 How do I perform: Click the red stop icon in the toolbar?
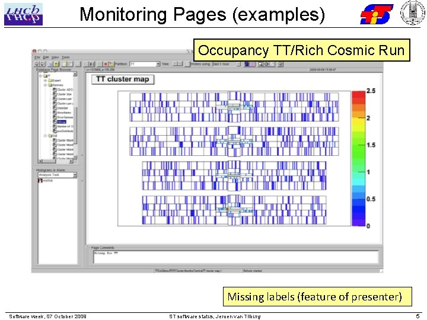coord(106,64)
